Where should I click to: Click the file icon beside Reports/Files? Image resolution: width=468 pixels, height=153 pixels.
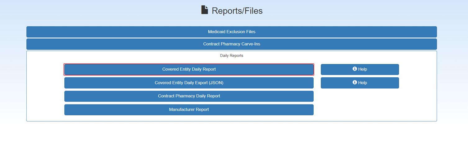coord(205,10)
